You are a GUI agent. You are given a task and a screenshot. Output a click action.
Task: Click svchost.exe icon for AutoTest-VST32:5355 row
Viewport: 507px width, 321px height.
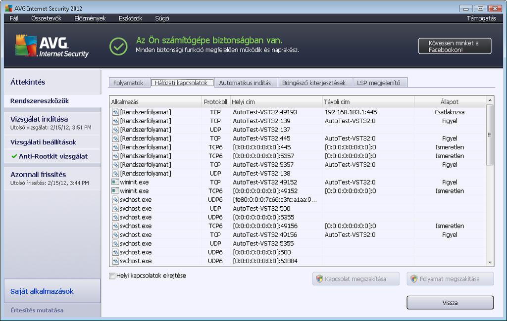(115, 243)
